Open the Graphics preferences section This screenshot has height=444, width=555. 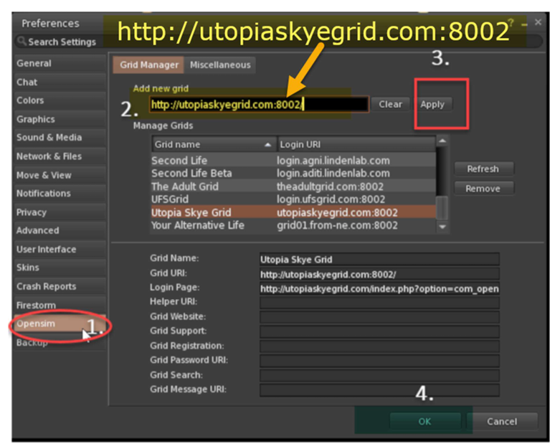[60, 119]
